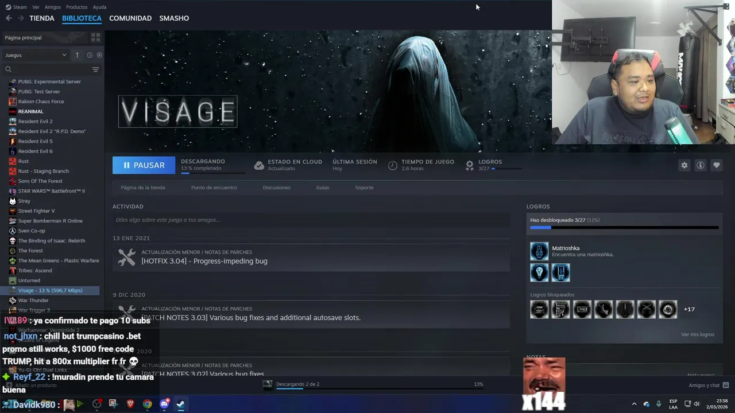Open Amigos y chat
This screenshot has height=413, width=735.
click(709, 385)
